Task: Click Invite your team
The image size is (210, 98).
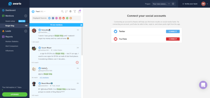Action: click(x=190, y=4)
